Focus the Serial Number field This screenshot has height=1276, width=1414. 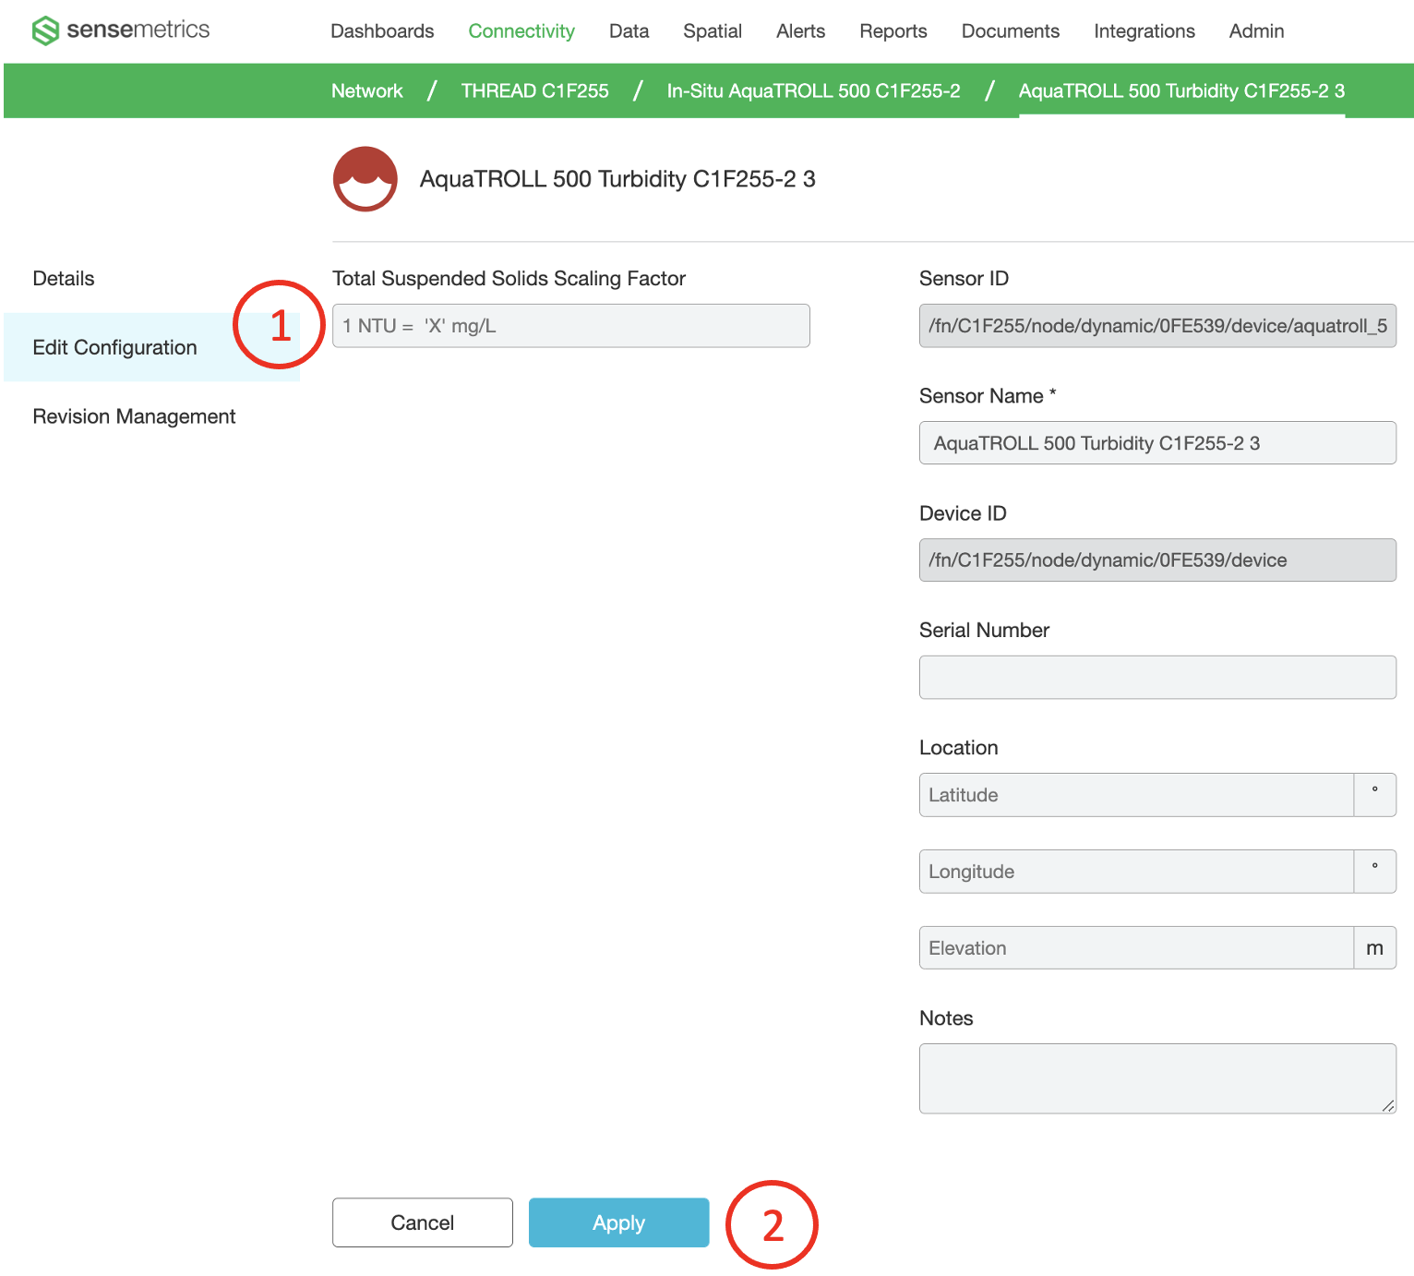1157,678
